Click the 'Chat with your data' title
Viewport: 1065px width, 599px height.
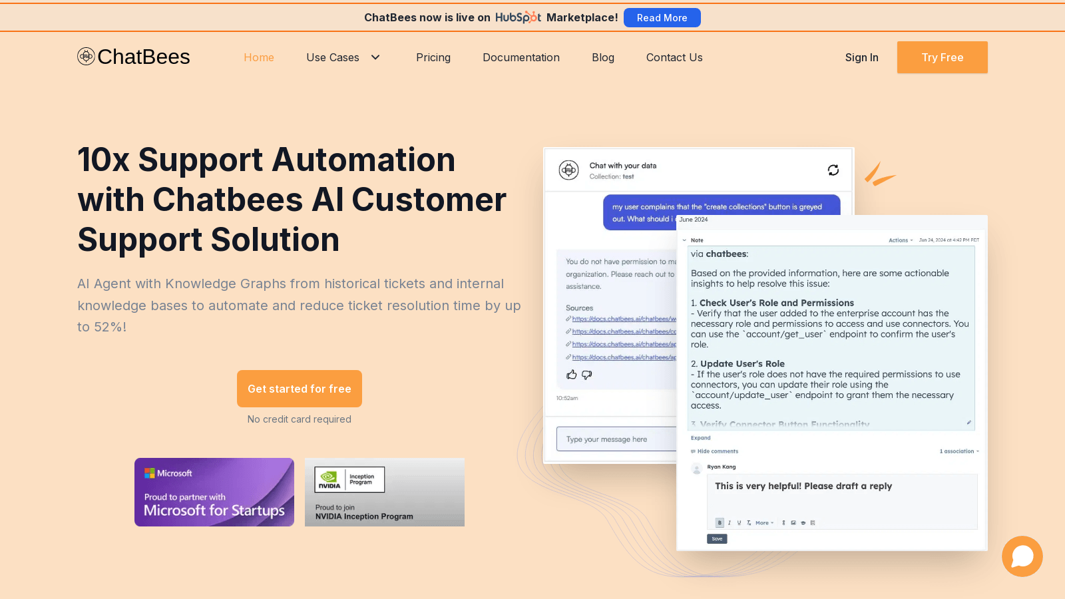pyautogui.click(x=623, y=166)
